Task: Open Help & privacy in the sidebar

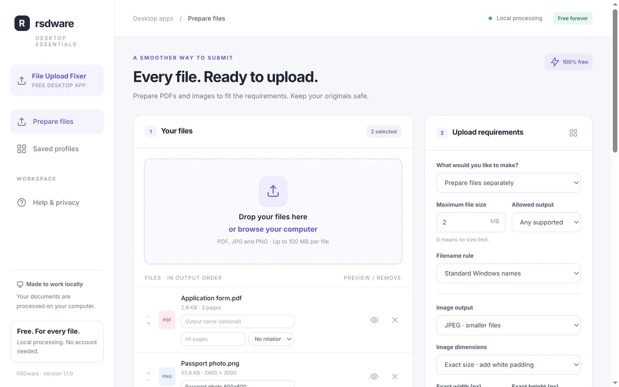Action: point(57,202)
